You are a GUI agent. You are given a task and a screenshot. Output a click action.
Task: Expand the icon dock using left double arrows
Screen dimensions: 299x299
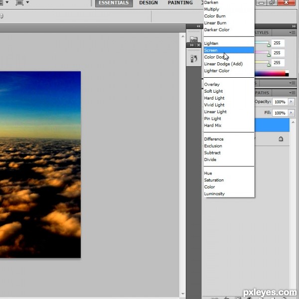[x=198, y=26]
